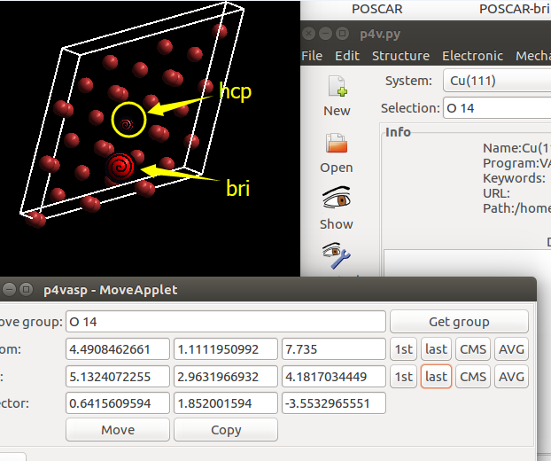Viewport: 551px width, 461px height.
Task: Click 1st button in the 4.4908462661 row
Action: [x=404, y=348]
